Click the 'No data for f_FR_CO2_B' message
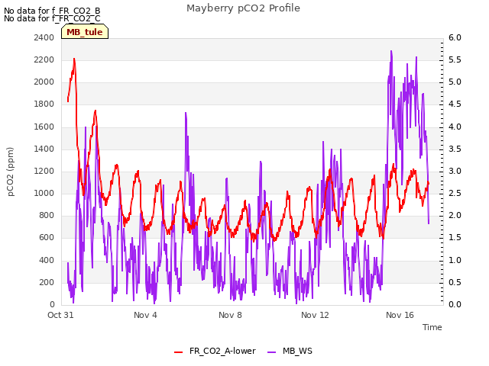489x366 pixels. [52, 11]
